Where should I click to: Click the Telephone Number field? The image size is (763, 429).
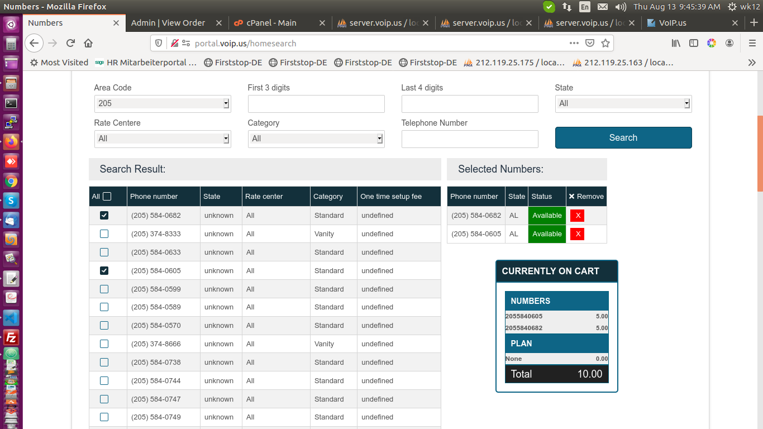pos(470,139)
